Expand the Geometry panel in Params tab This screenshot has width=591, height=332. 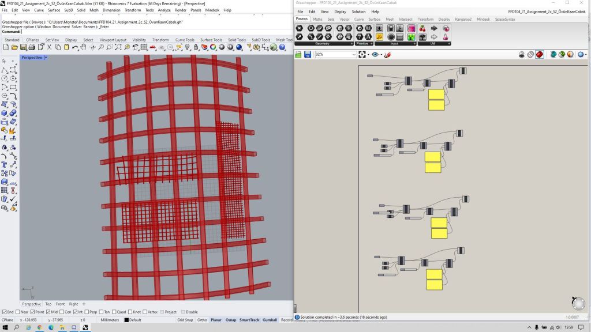pos(352,44)
